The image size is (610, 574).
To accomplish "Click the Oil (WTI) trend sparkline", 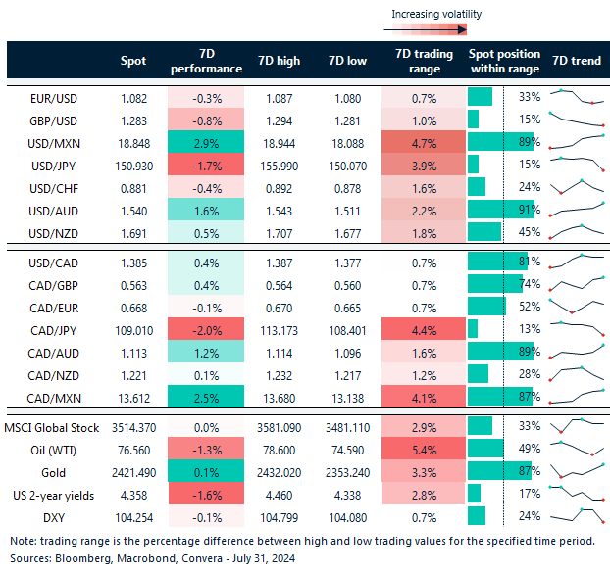I will tap(577, 450).
